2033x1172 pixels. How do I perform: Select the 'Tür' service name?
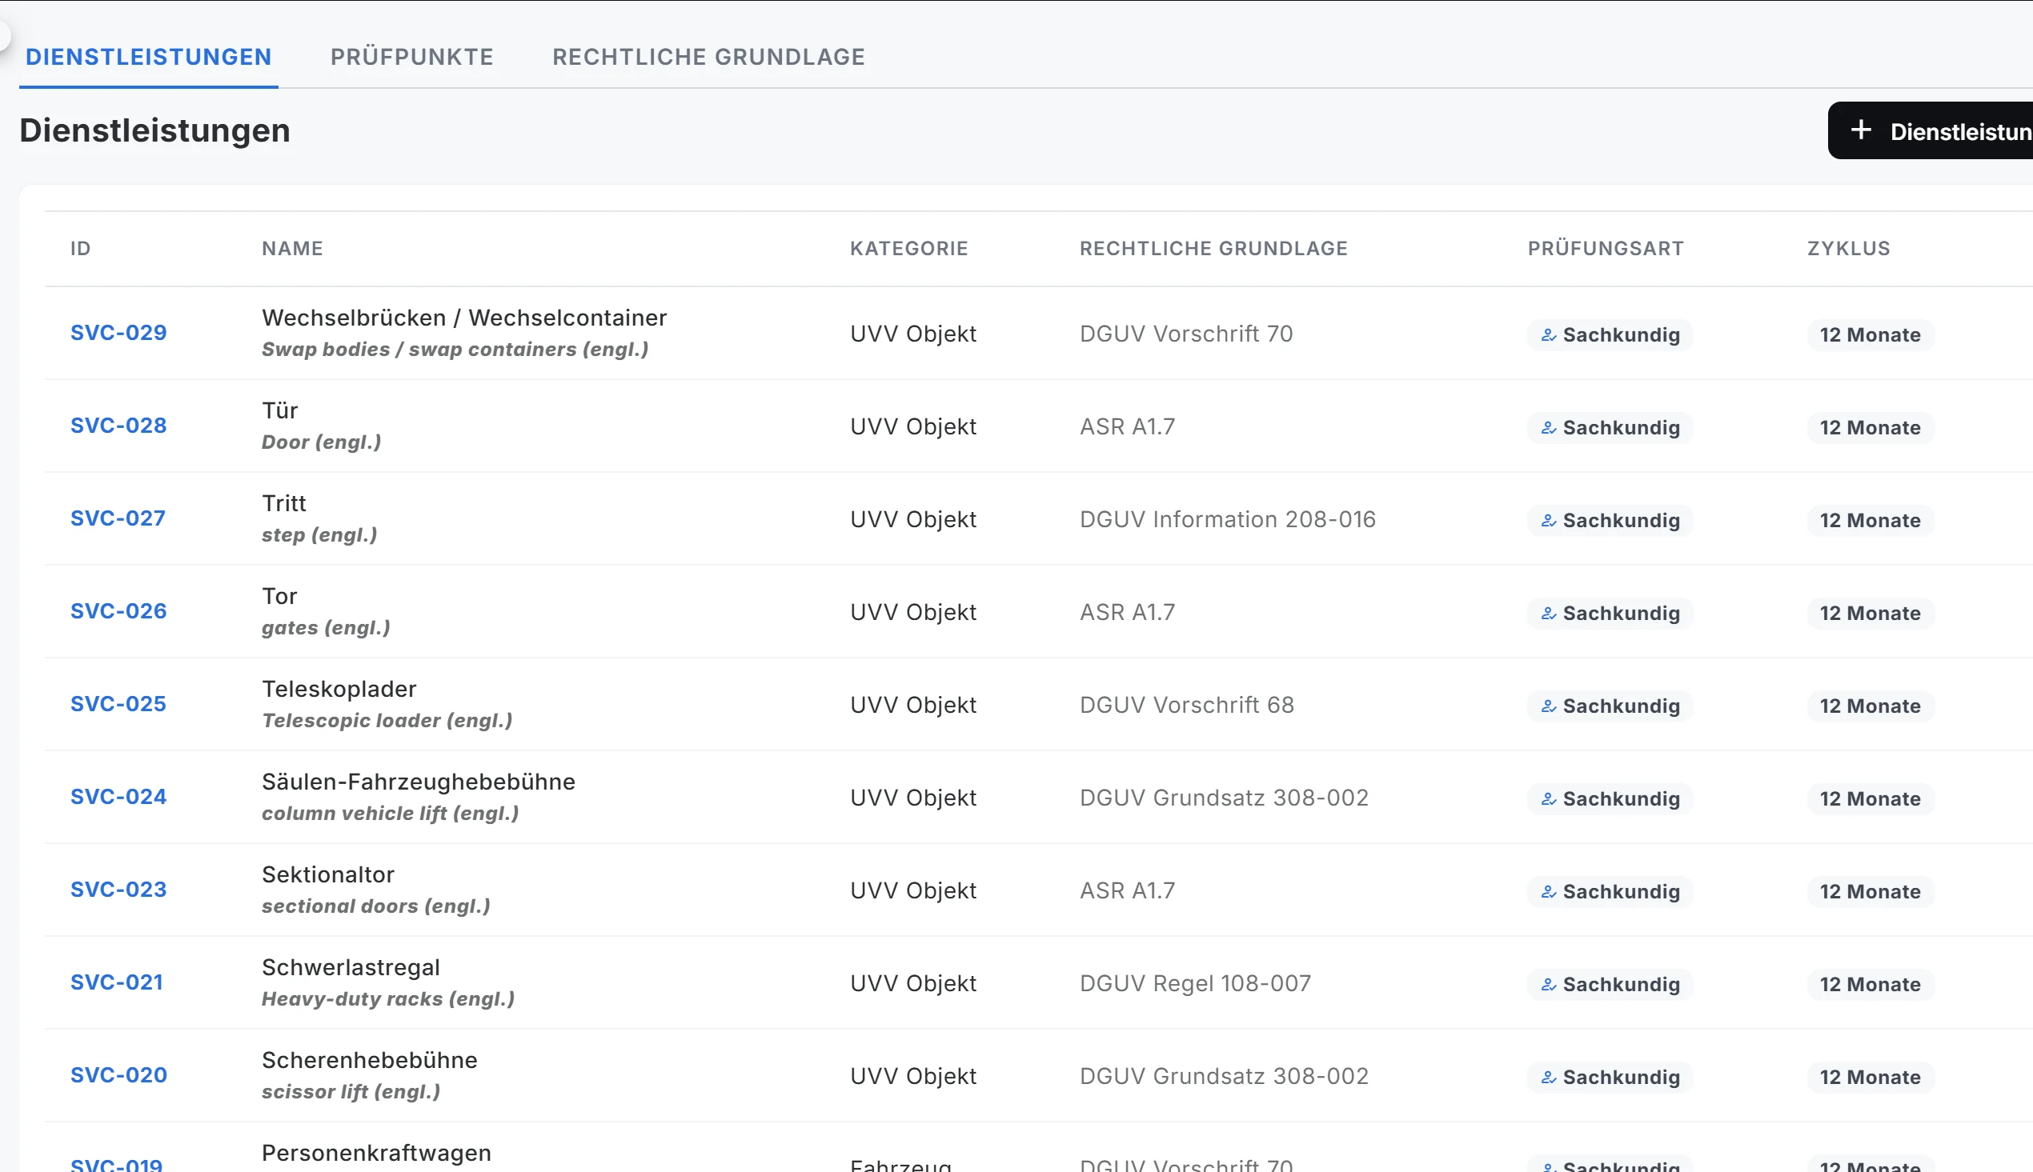pos(280,410)
